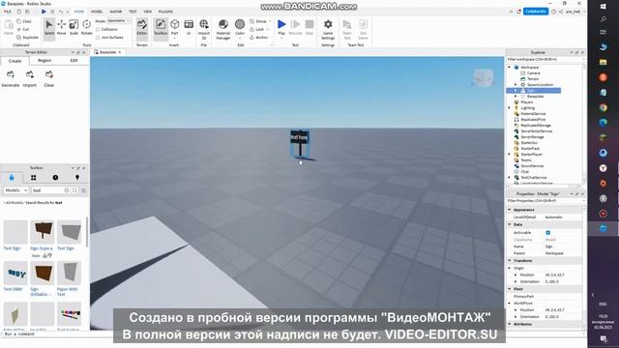Open the Color picker tool
Viewport: 619px width, 348px height.
tap(240, 28)
